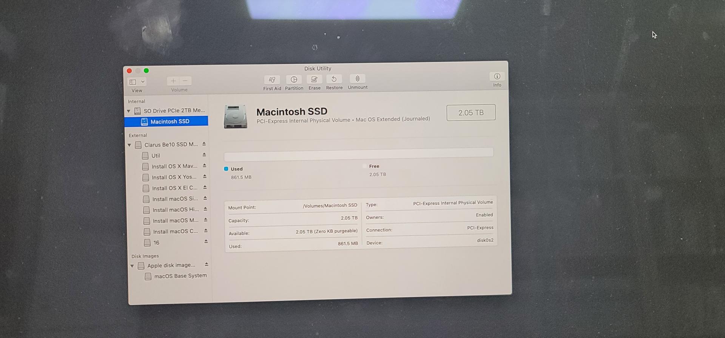Eject Install macOS Hi... volume

[205, 209]
